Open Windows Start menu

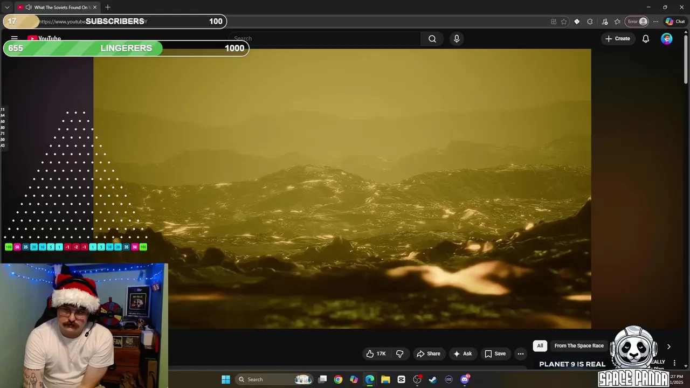pyautogui.click(x=226, y=379)
